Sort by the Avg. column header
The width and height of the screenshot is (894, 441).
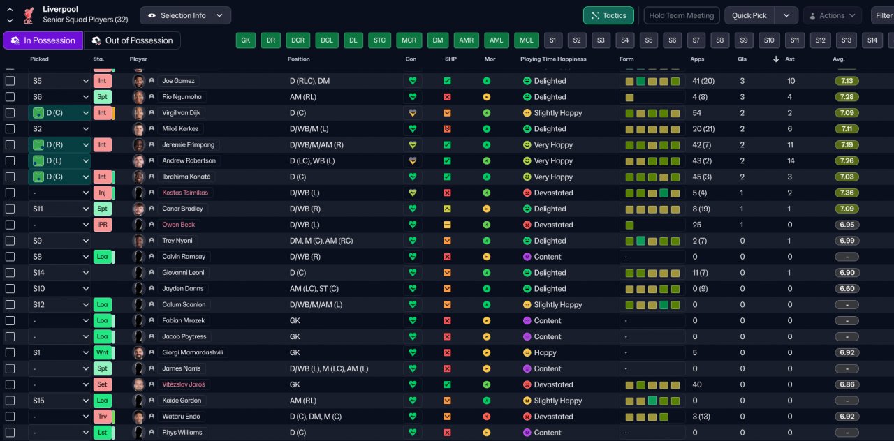click(x=839, y=59)
